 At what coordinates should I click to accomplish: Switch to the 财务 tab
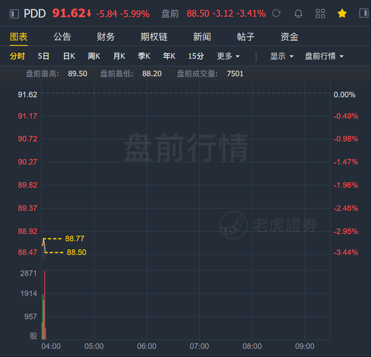(106, 37)
